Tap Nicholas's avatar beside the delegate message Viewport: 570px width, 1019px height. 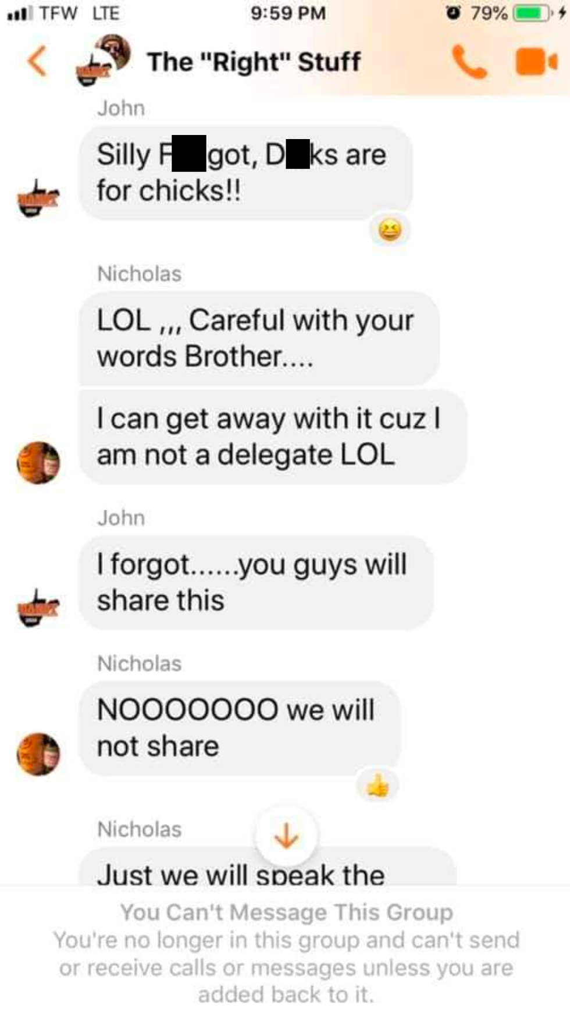38,463
